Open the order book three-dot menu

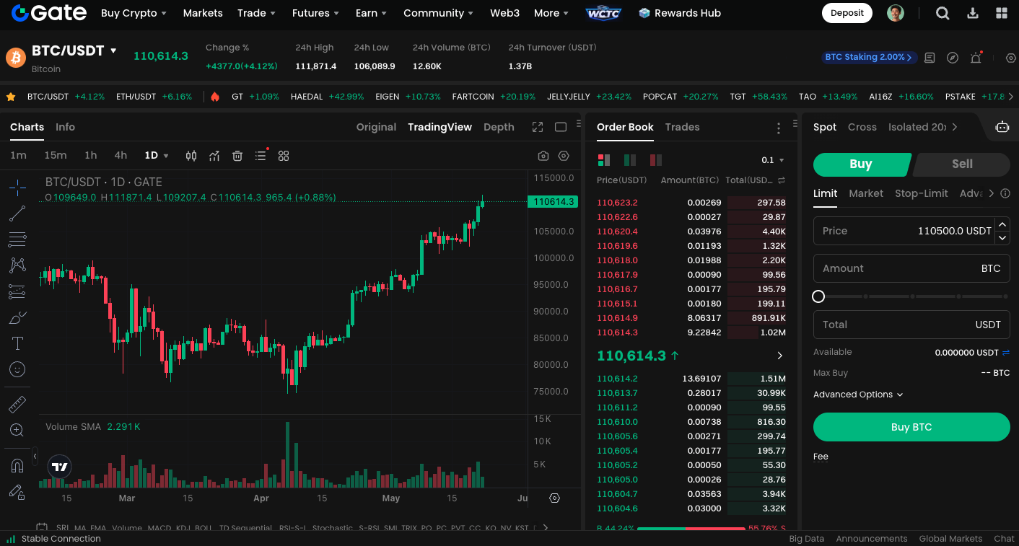pyautogui.click(x=779, y=128)
